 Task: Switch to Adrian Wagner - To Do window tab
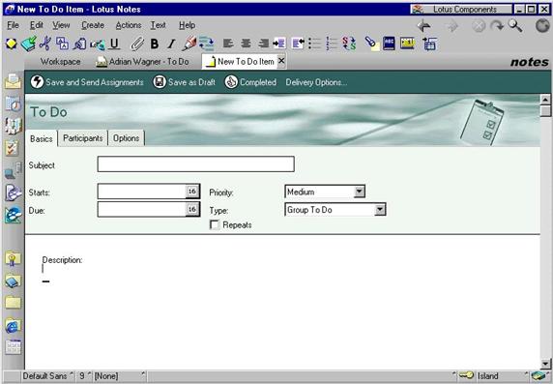[142, 62]
